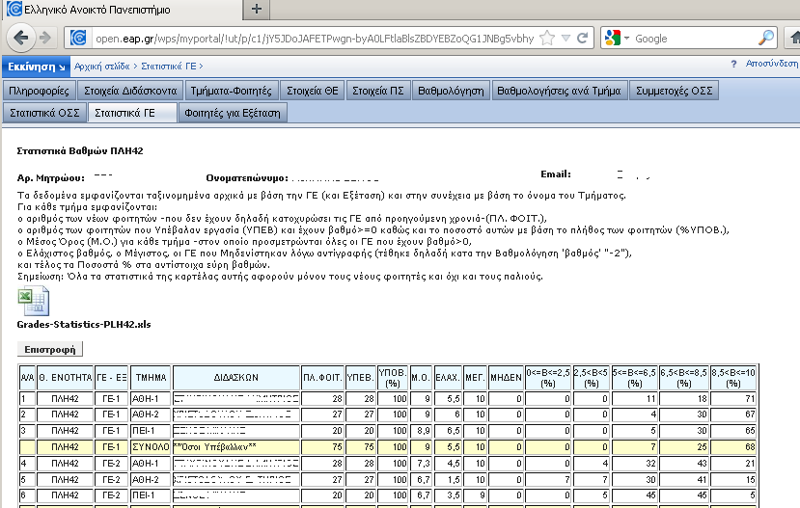
Task: Click the Επιστροφή return button
Action: click(x=50, y=350)
